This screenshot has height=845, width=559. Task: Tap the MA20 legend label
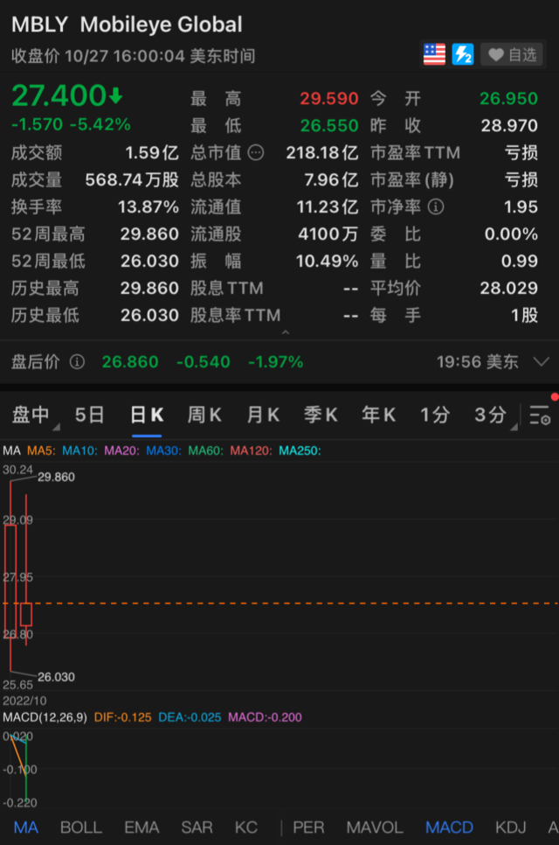pyautogui.click(x=121, y=450)
